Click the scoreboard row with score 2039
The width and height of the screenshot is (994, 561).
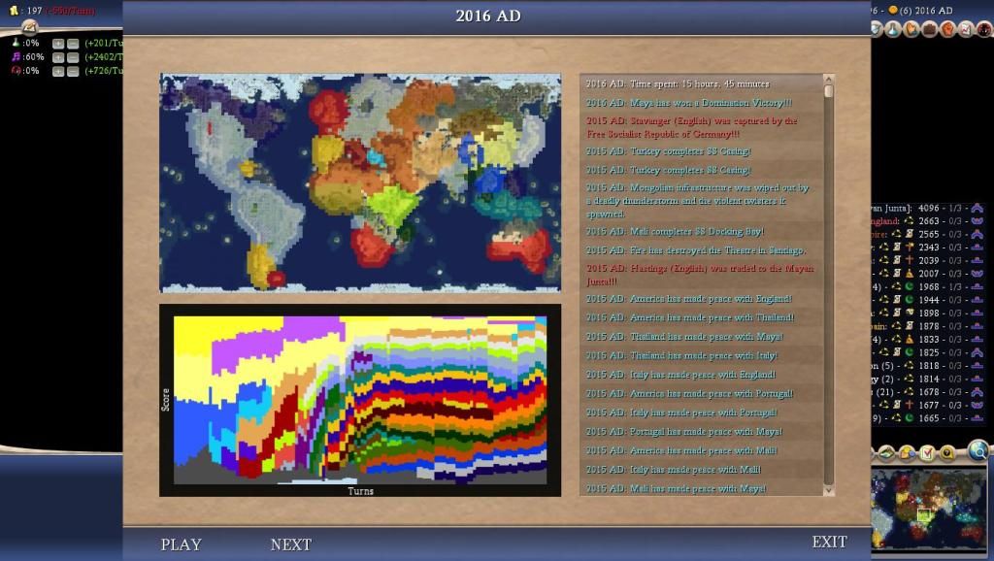(x=928, y=260)
